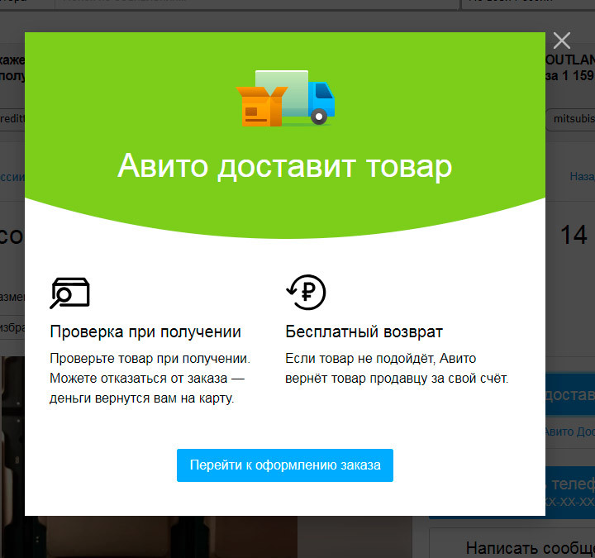Screen dimensions: 595x558
Task: Click the Бесплатный возврат heading
Action: click(x=364, y=331)
